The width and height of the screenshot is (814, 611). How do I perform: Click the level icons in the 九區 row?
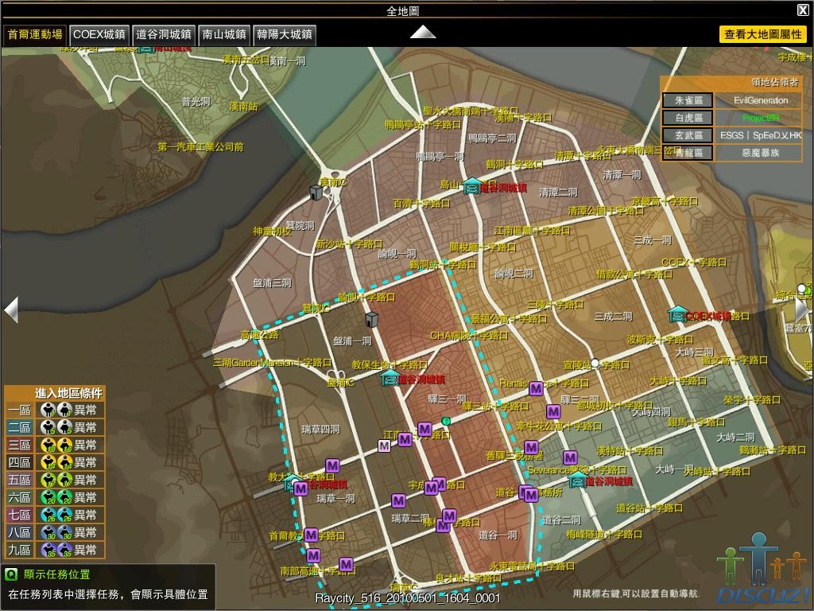(56, 550)
